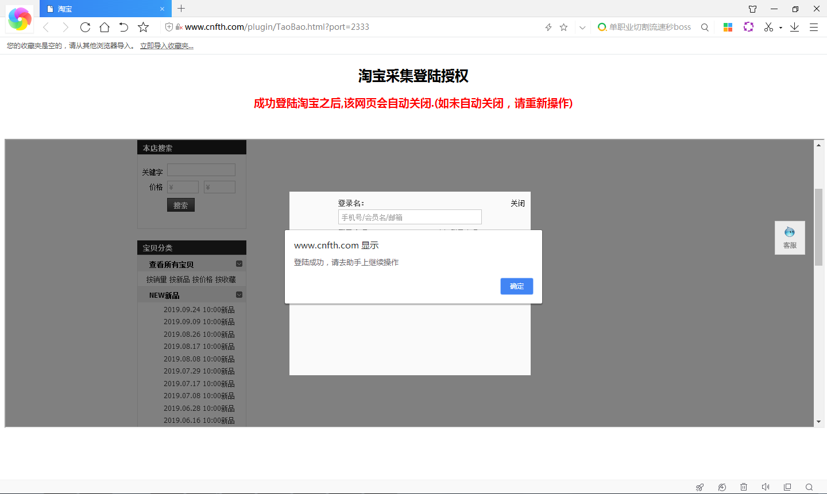Click the split window icon in status bar
The width and height of the screenshot is (827, 494).
[x=787, y=487]
